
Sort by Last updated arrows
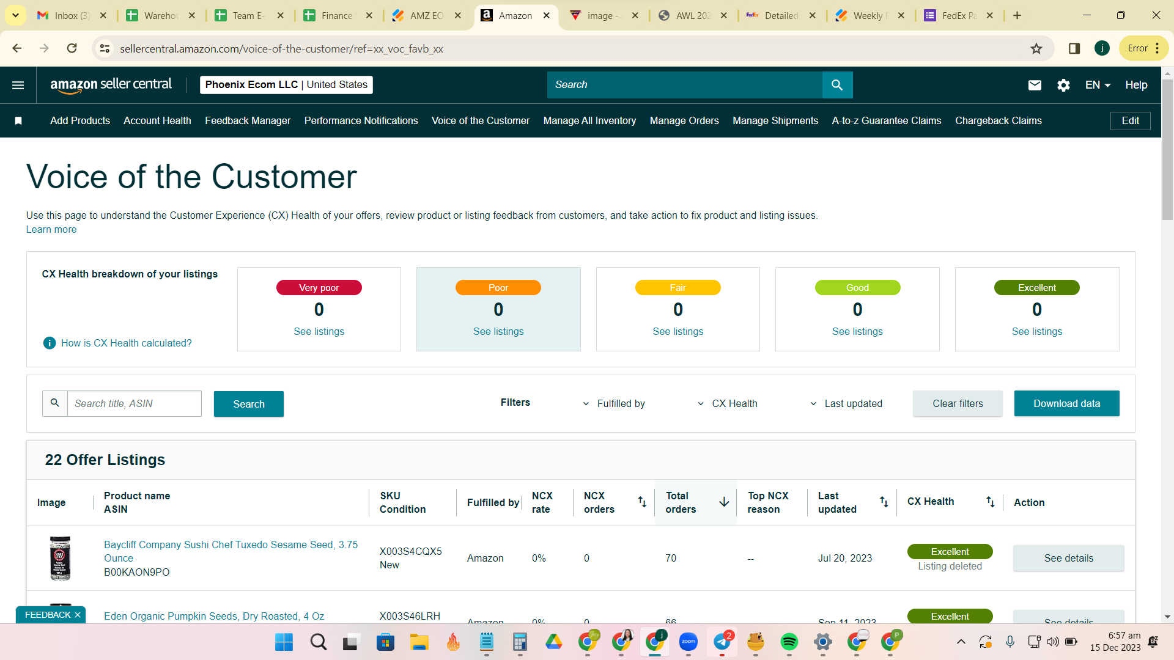(x=884, y=502)
